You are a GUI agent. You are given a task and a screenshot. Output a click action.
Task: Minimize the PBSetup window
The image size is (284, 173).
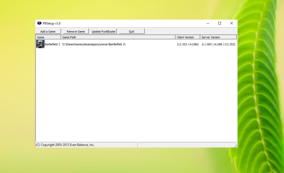208,24
